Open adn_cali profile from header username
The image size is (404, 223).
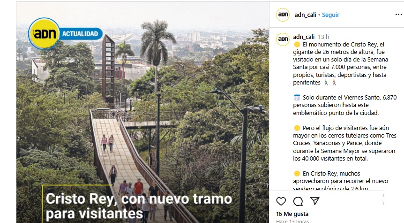(305, 15)
